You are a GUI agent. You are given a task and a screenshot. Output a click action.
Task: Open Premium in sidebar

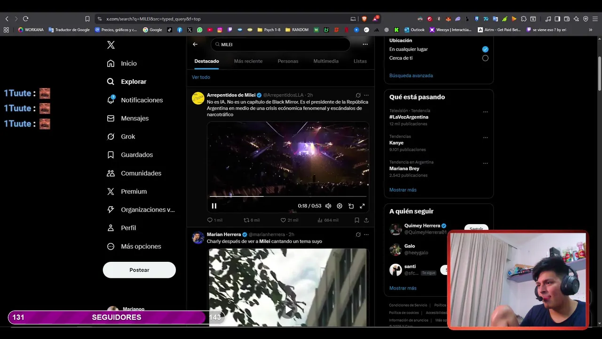click(127, 192)
